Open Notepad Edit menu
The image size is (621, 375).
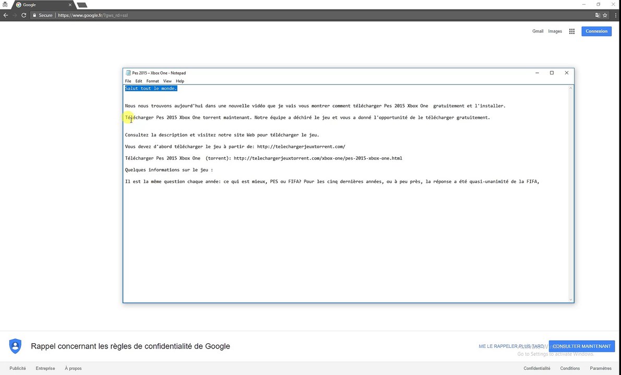[x=139, y=81]
